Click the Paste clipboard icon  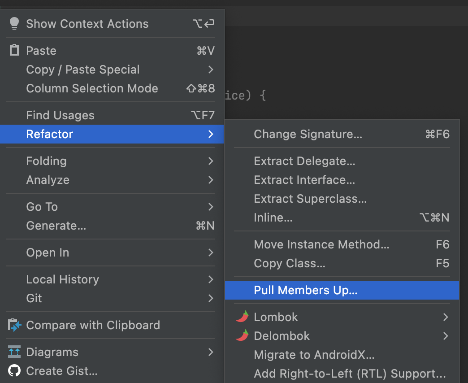14,50
